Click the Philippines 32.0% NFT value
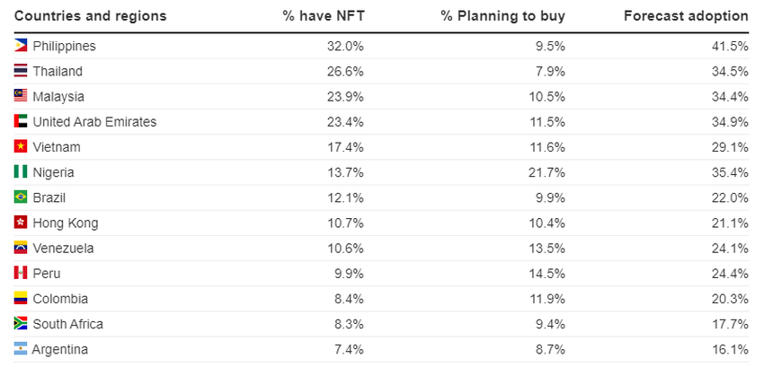The image size is (764, 367). click(x=346, y=46)
